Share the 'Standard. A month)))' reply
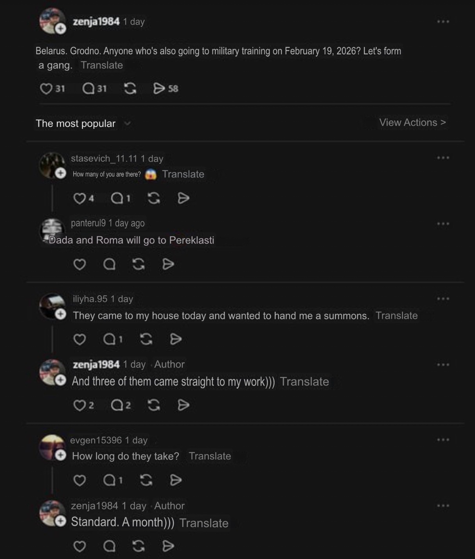This screenshot has width=475, height=559. 168,546
